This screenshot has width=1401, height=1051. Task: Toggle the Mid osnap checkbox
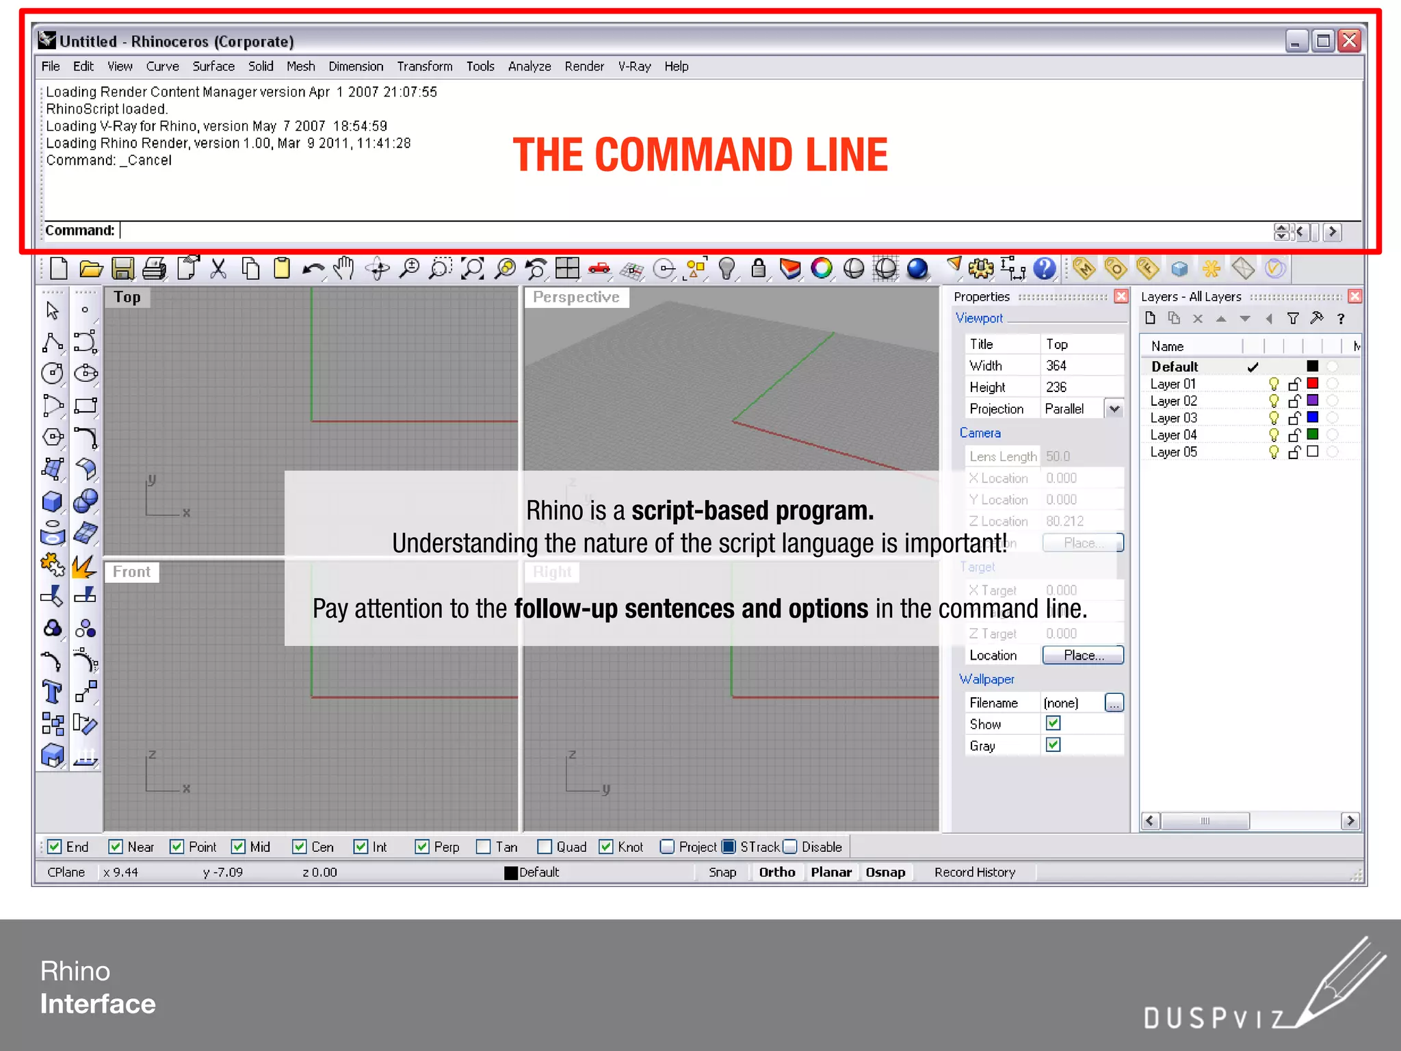tap(238, 846)
